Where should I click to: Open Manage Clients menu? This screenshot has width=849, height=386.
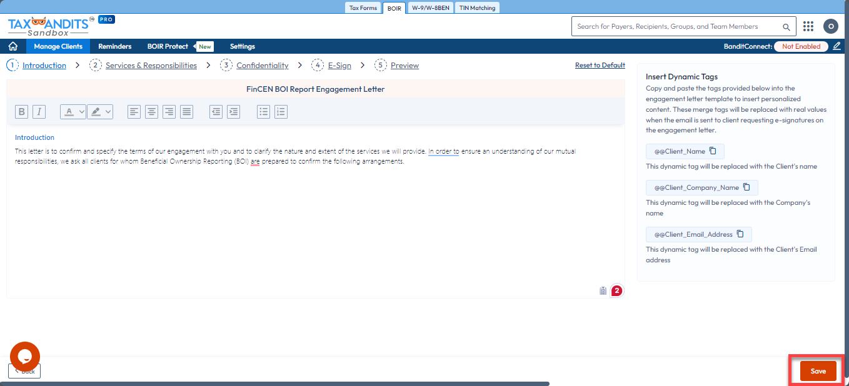[x=58, y=46]
